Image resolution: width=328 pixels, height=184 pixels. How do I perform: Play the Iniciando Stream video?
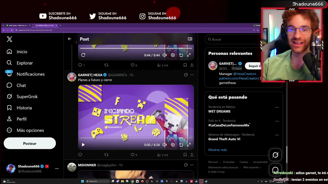83,145
